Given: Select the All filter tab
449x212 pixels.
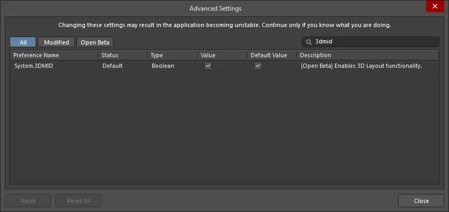Looking at the screenshot, I should [23, 42].
